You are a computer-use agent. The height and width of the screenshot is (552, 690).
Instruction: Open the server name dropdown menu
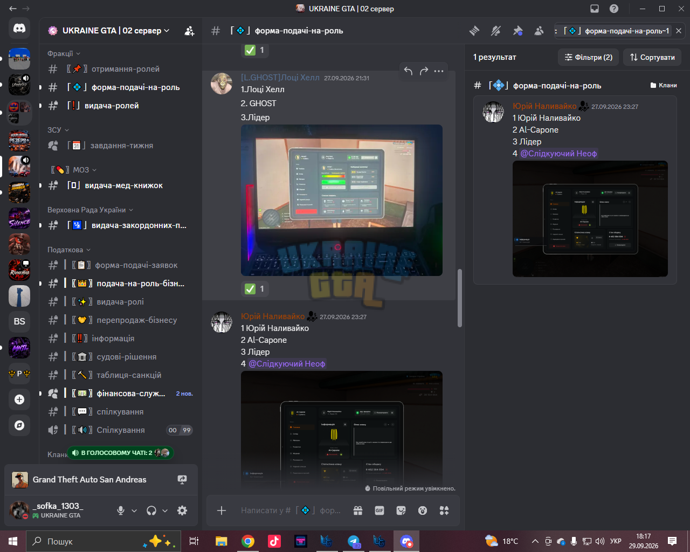point(116,31)
